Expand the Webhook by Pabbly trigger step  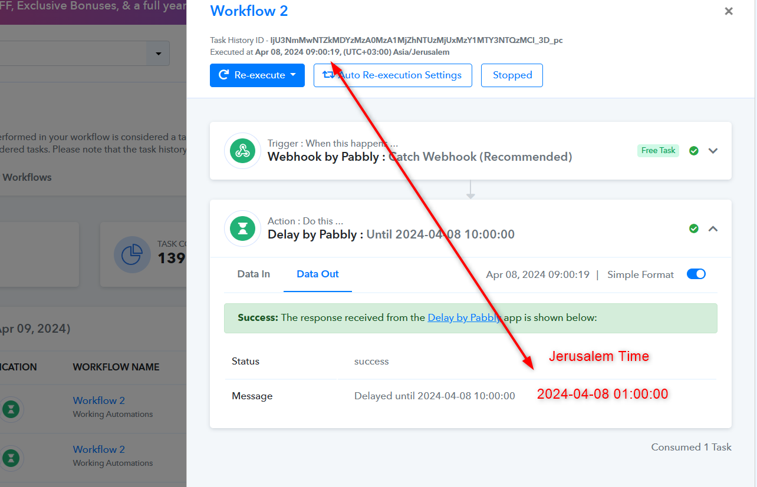713,151
